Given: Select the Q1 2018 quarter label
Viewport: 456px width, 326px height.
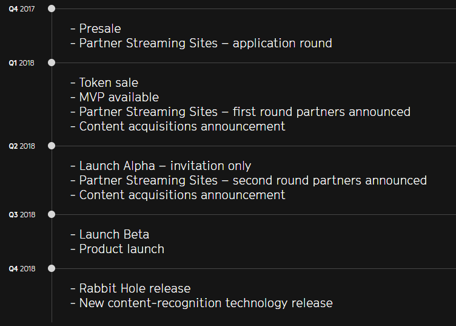Looking at the screenshot, I should [x=21, y=63].
